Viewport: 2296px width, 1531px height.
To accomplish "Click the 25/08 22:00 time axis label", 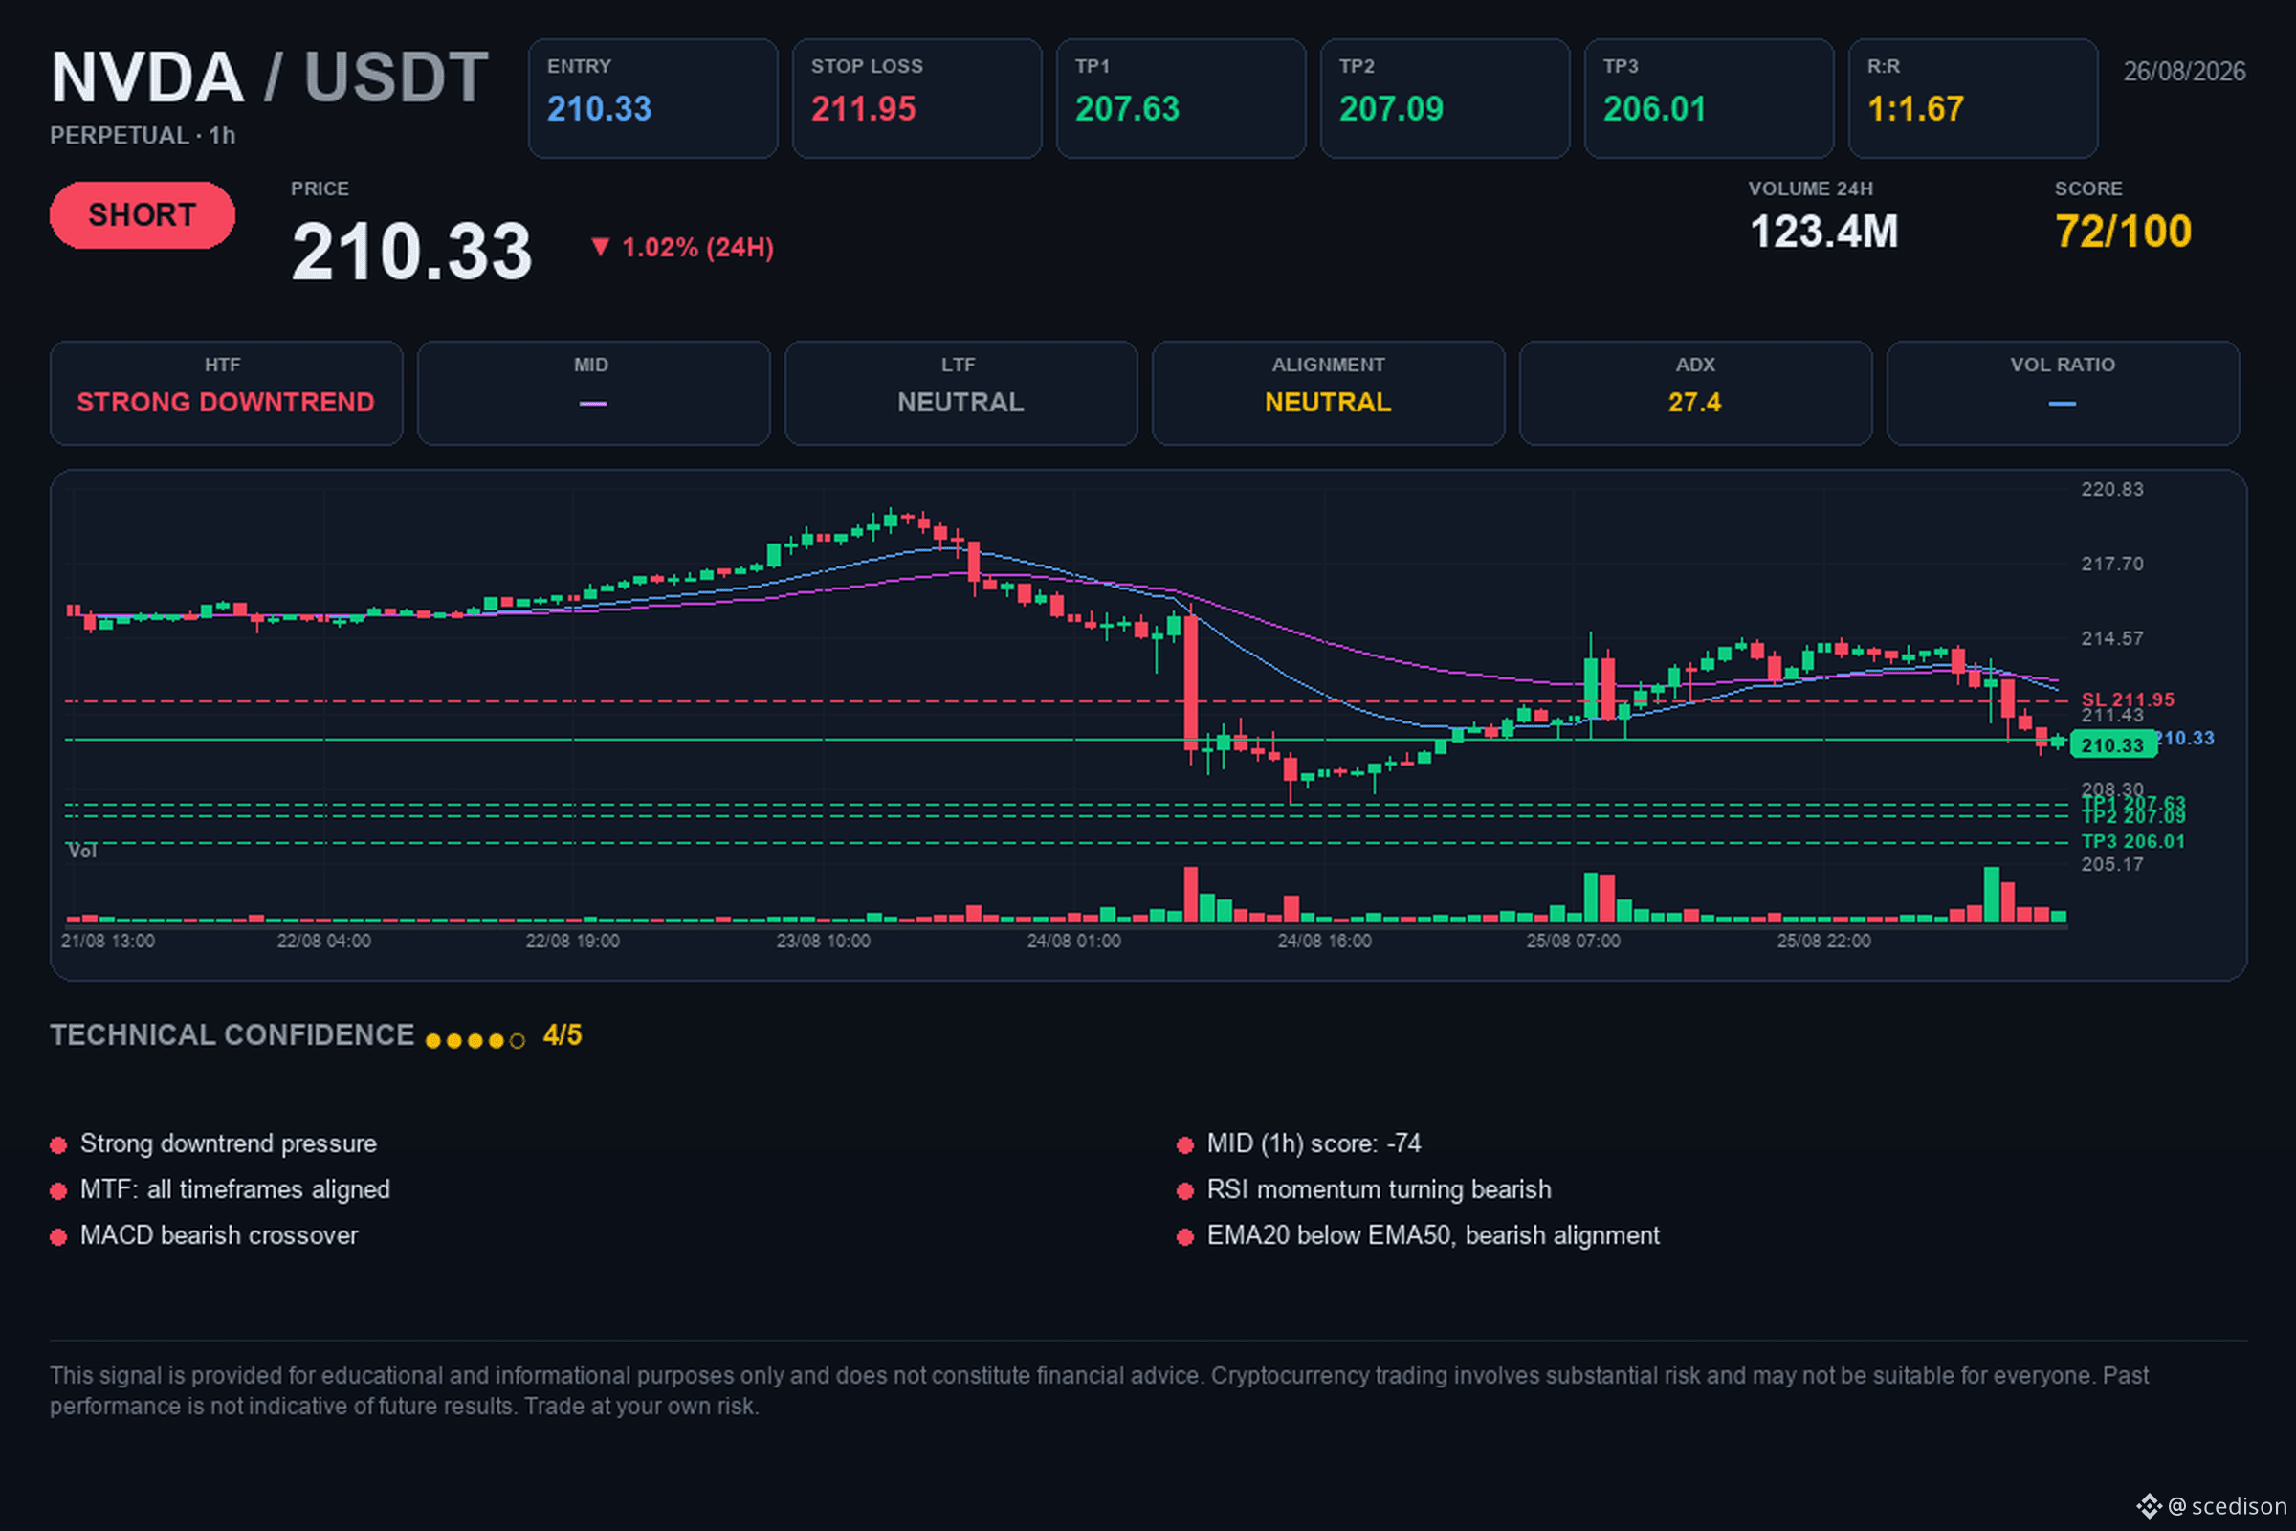I will [x=1824, y=942].
